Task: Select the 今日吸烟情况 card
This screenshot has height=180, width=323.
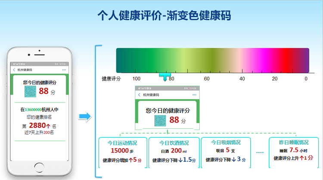Action: point(226,152)
